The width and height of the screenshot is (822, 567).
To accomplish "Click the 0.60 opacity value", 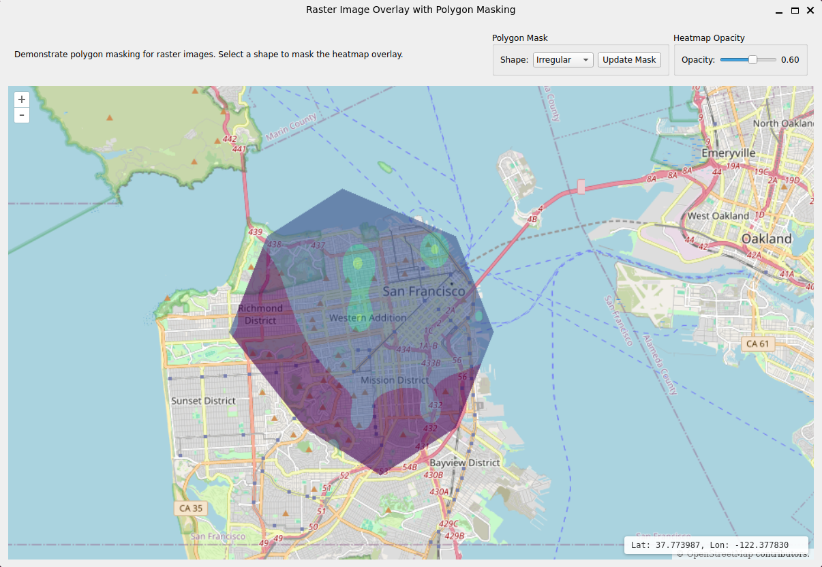I will 790,60.
